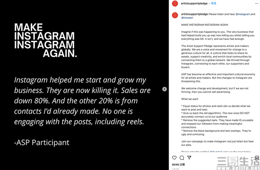260x170 pixels.
Task: Like the post with the heart icon
Action: (174, 158)
